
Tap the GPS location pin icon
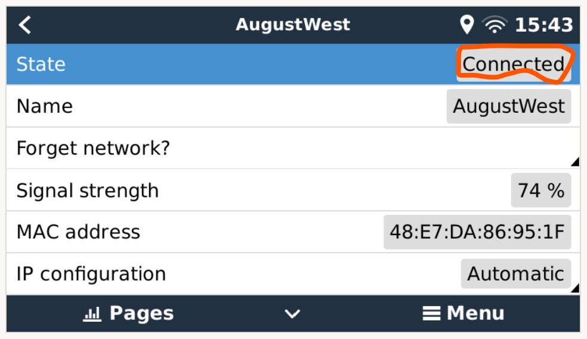467,24
